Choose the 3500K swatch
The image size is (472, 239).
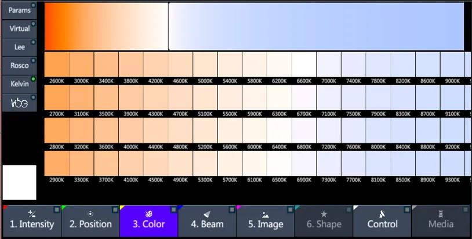pos(106,97)
